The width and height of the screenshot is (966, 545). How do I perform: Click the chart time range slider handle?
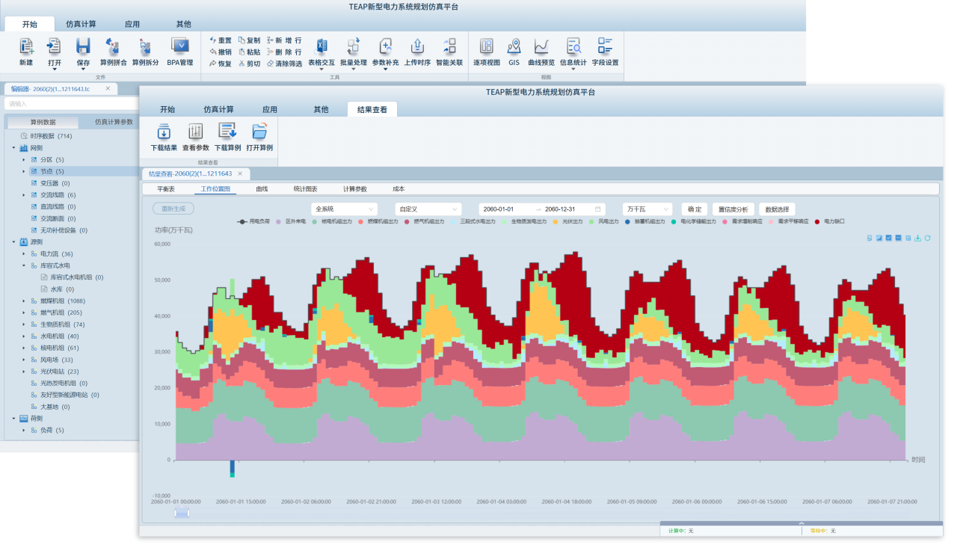click(182, 513)
